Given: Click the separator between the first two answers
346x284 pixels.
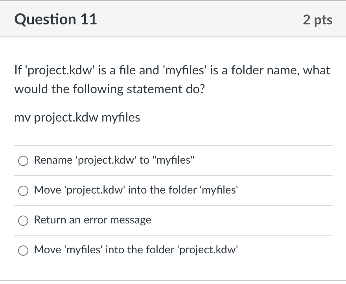Looking at the screenshot, I should point(173,175).
